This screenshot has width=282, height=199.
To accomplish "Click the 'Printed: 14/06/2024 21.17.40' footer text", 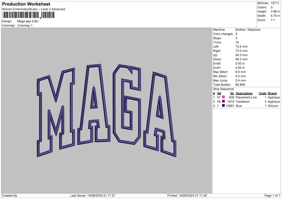I will coord(187,195).
